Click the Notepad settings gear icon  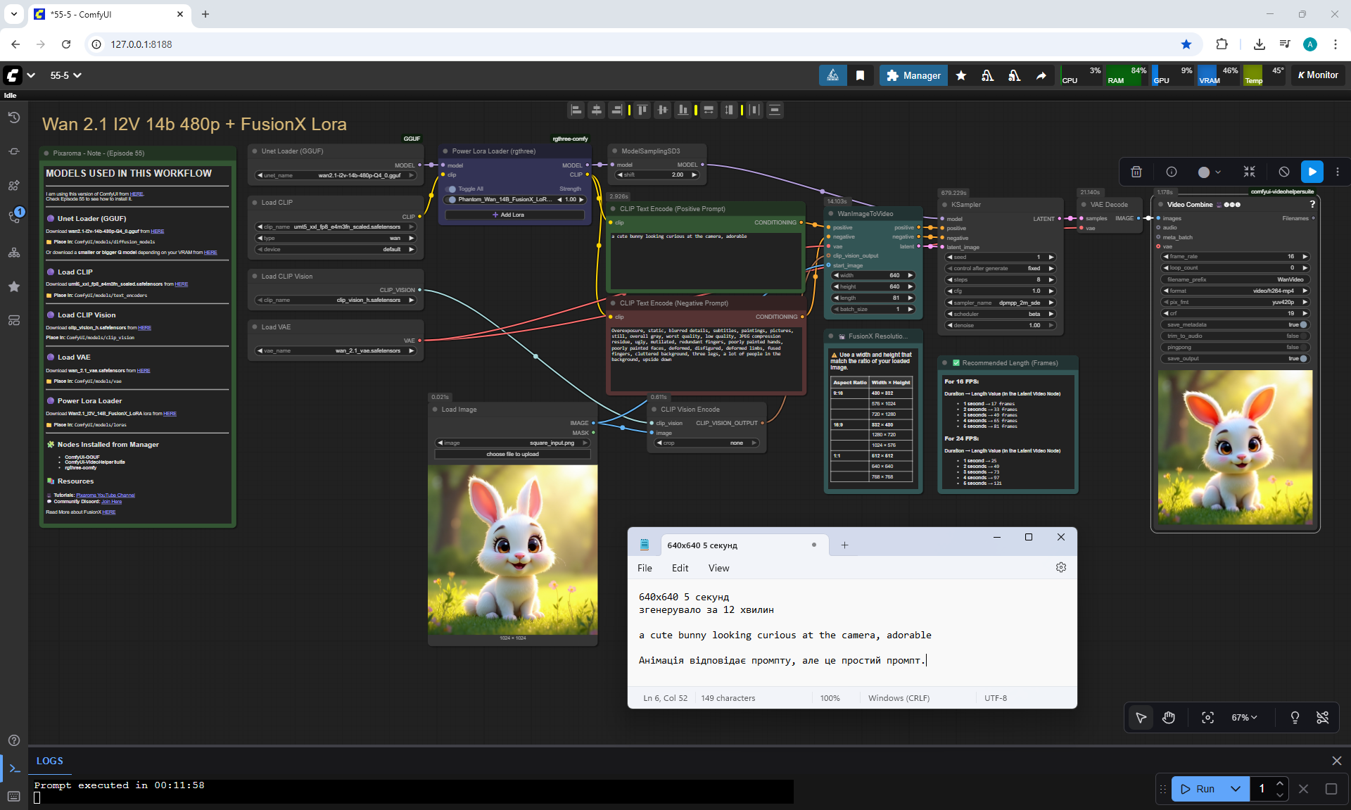tap(1061, 567)
